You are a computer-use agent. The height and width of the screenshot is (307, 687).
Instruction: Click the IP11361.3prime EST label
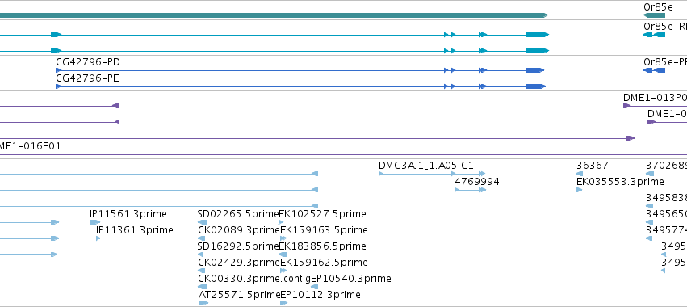point(135,230)
